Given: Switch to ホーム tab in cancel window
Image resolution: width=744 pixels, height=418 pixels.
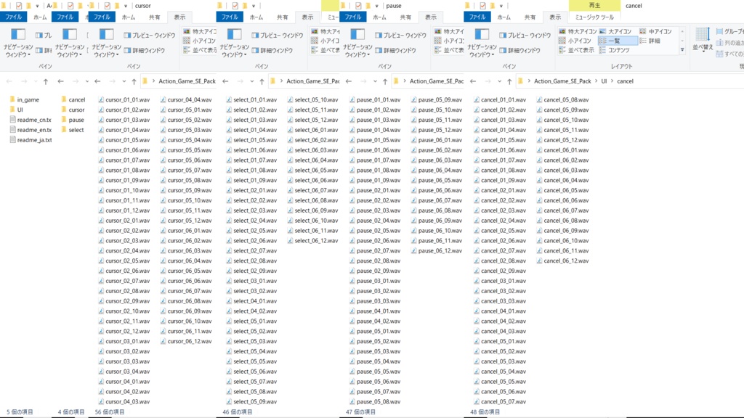Looking at the screenshot, I should click(504, 17).
